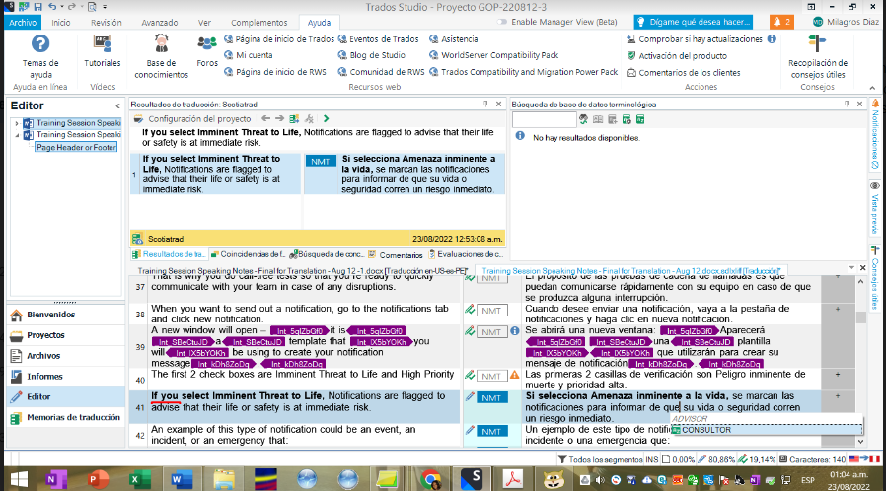This screenshot has height=491, width=886.
Task: Go to Memorias de traducción view
Action: coord(65,418)
